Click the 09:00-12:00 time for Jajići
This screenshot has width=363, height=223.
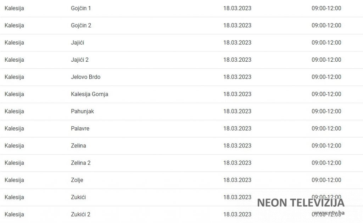click(x=326, y=43)
